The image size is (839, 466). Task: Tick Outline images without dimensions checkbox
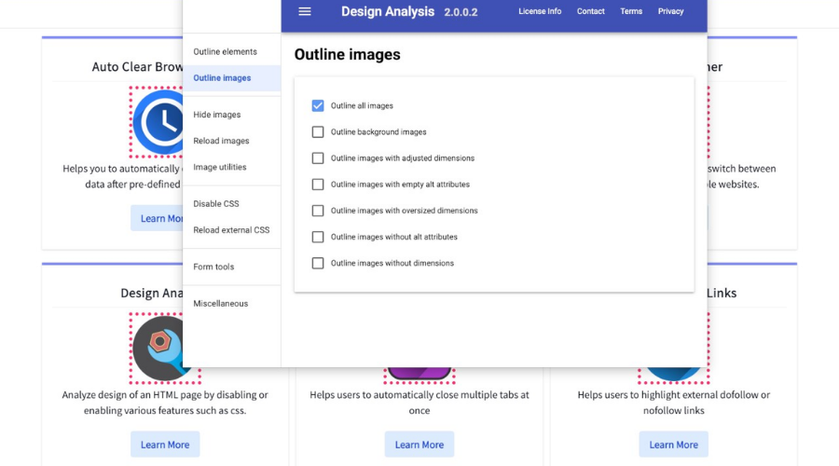click(318, 263)
